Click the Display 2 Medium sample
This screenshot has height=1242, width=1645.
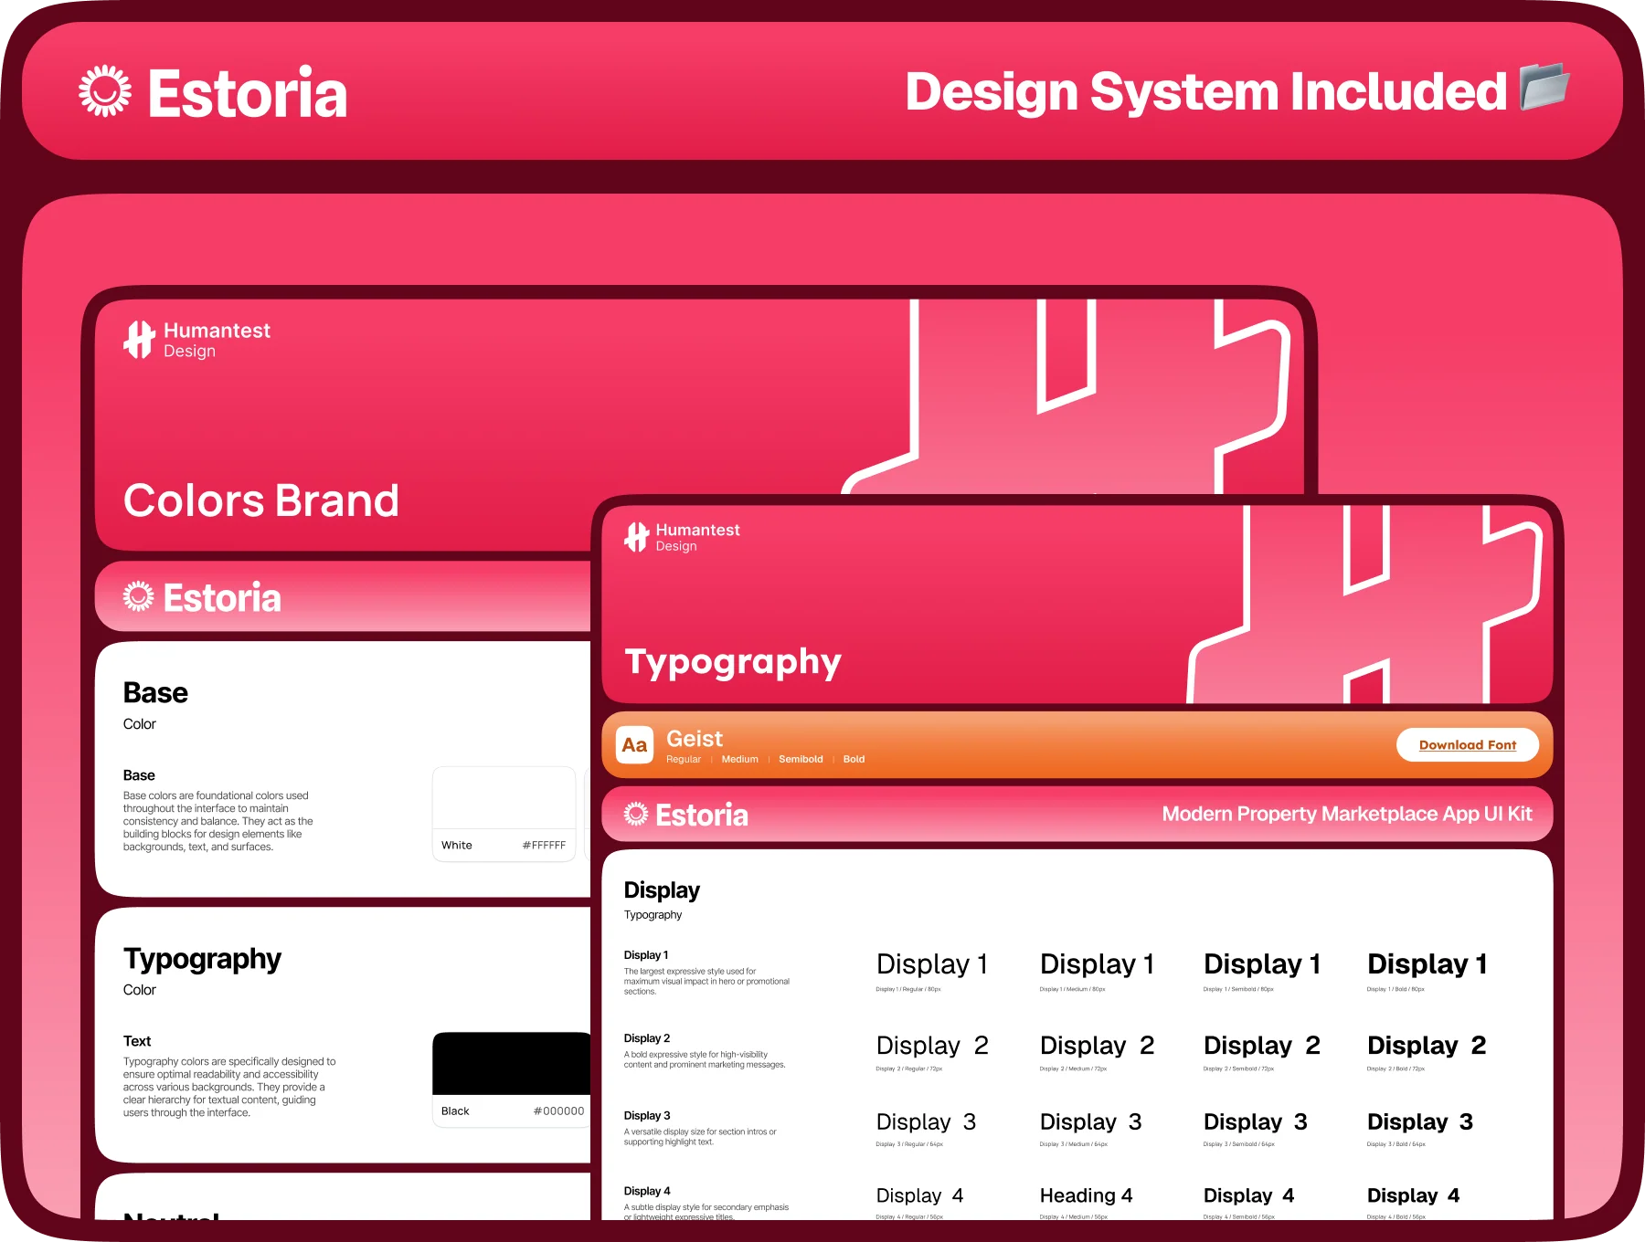pos(1097,1046)
